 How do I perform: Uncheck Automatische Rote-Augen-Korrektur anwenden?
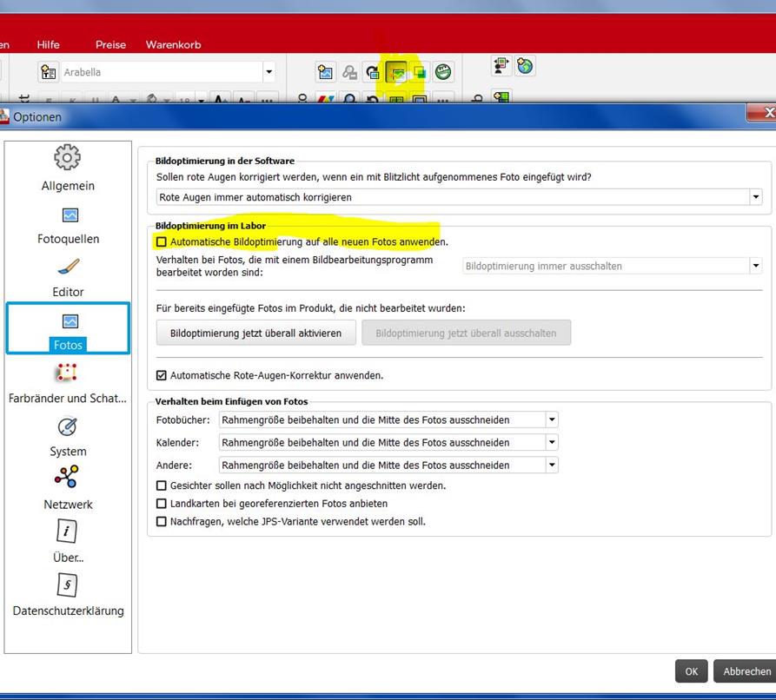pyautogui.click(x=162, y=376)
